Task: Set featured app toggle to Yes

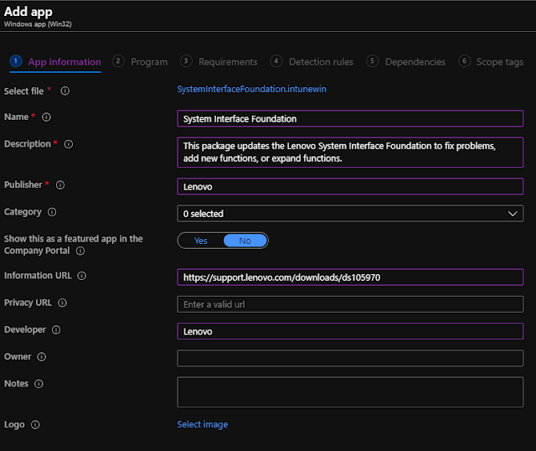Action: (x=201, y=241)
